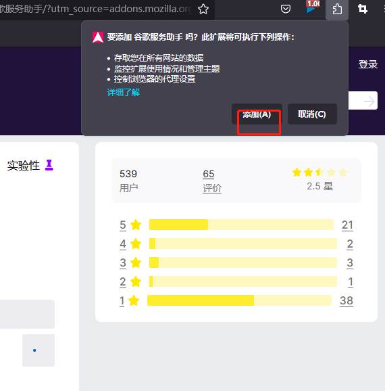385x391 pixels.
Task: Open the 3 three-star reviews count
Action: click(x=350, y=263)
